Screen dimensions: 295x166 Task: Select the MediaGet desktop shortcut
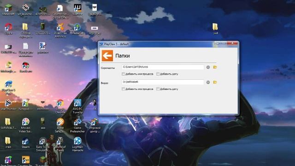coord(77,29)
